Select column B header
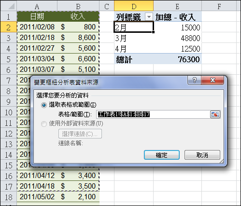Screen dimensions: 241x206 78,6
